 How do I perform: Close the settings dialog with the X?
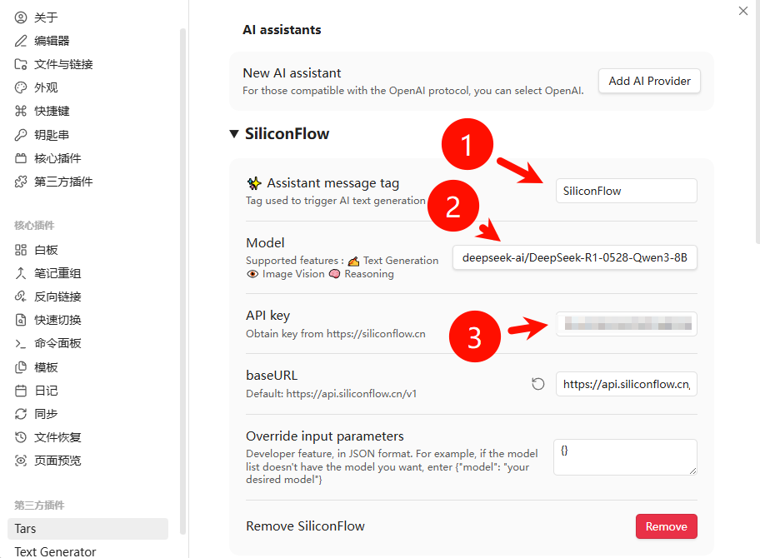743,11
